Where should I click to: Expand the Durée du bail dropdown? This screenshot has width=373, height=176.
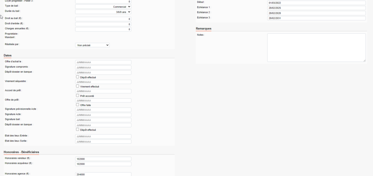pyautogui.click(x=103, y=12)
